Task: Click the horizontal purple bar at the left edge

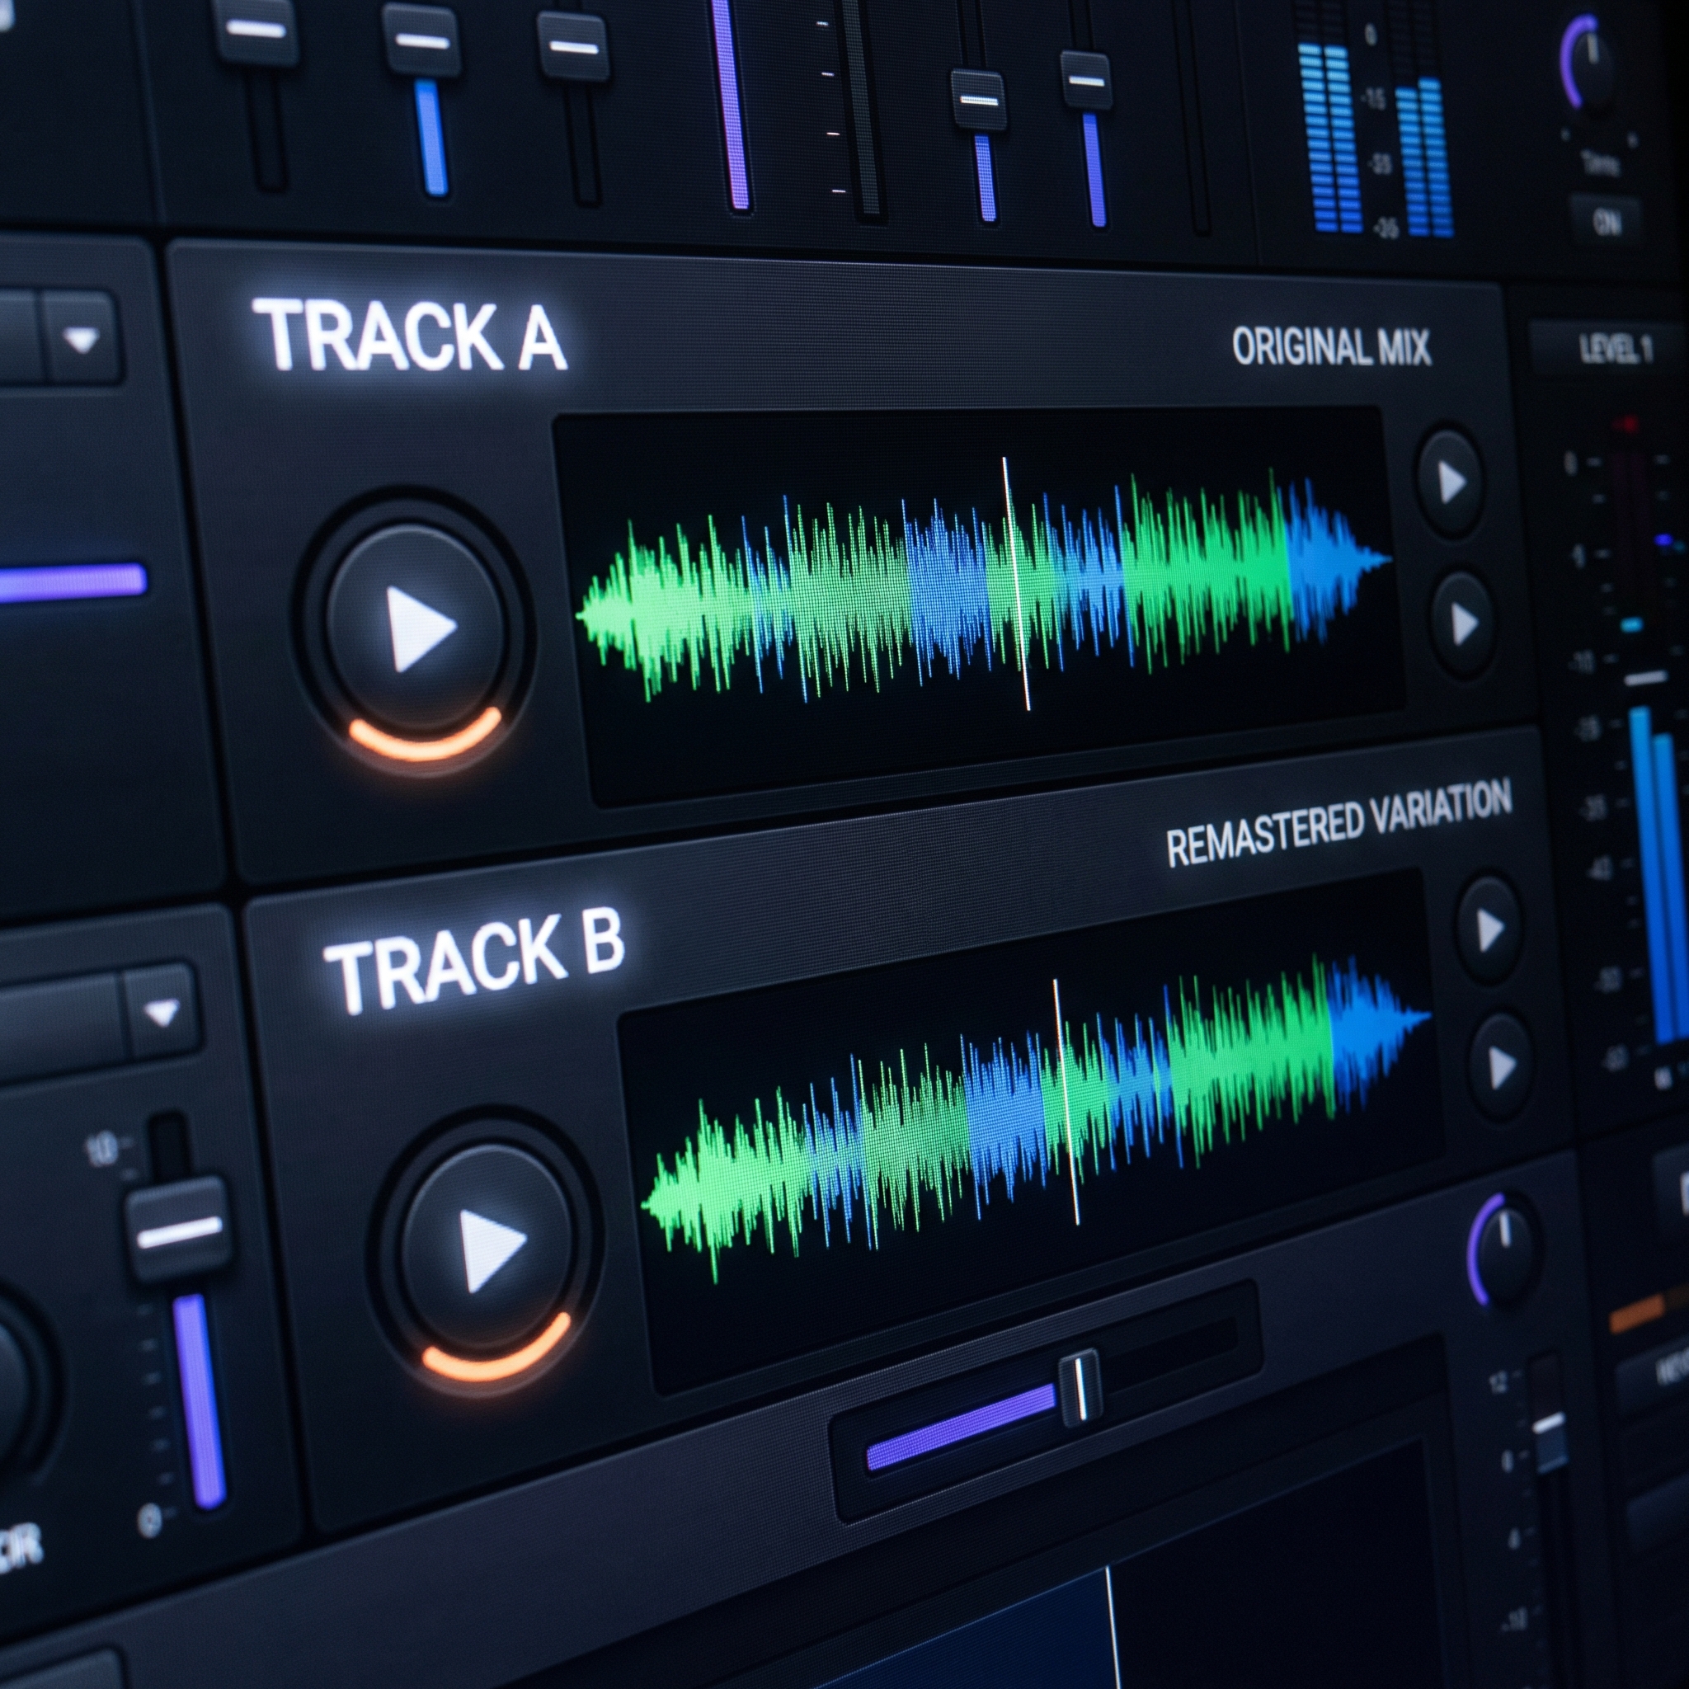Action: click(73, 583)
